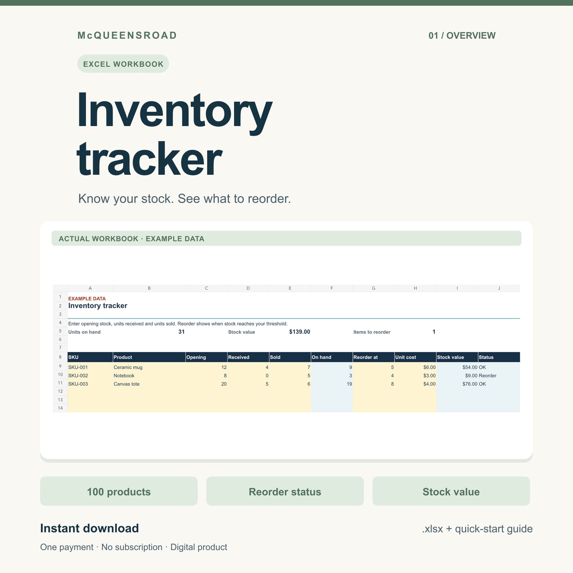
Task: Click the Stock value pill
Action: (x=451, y=491)
